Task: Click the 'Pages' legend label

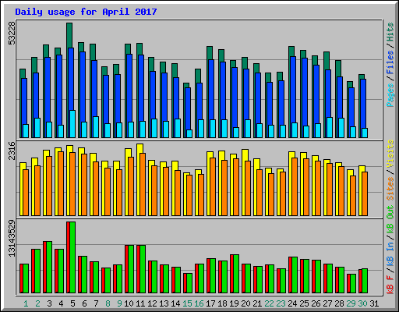Action: [390, 95]
